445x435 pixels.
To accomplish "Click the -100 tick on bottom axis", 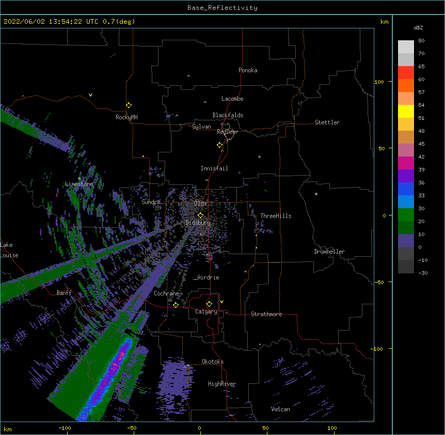I will [65, 428].
